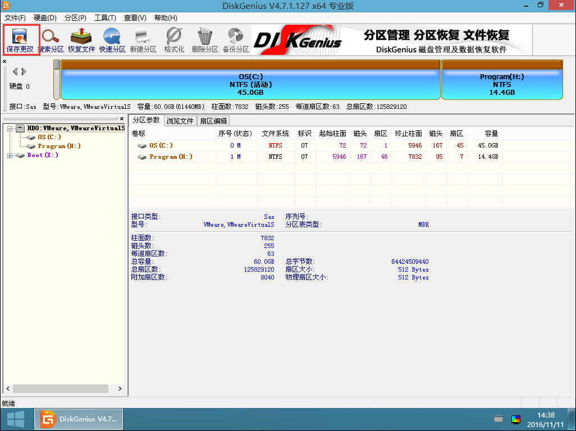Collapse the HD0 VMware disk tree node
The width and height of the screenshot is (576, 431).
[x=10, y=129]
